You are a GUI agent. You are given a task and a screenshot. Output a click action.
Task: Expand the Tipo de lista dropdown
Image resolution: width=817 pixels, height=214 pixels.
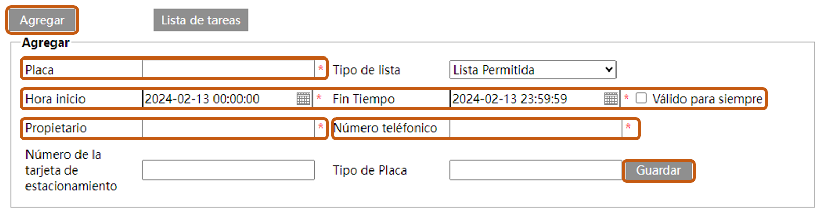532,70
